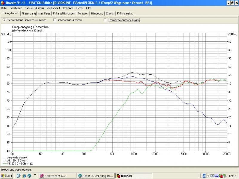The image size is (239, 179).
Task: Click the third quick launch icon
Action: [29, 176]
